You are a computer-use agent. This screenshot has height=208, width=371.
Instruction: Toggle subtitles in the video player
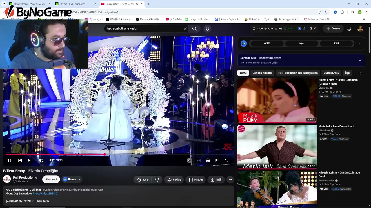tap(199, 160)
